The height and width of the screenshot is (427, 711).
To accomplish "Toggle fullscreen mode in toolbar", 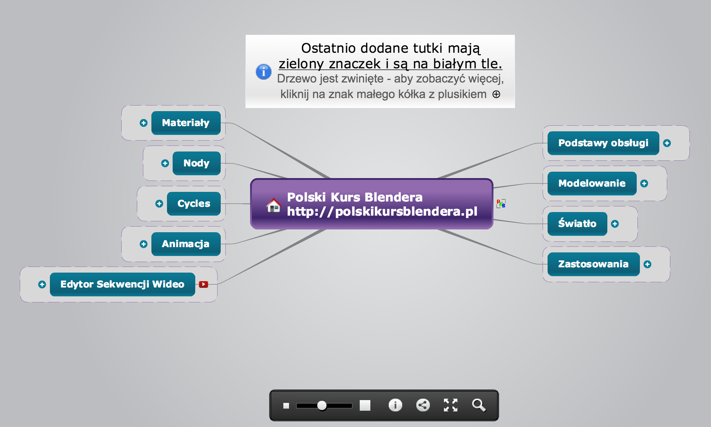I will tap(451, 405).
